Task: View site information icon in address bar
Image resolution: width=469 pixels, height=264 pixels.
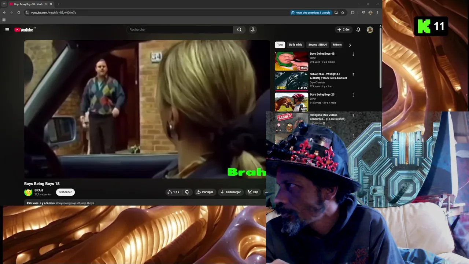Action: pos(27,12)
